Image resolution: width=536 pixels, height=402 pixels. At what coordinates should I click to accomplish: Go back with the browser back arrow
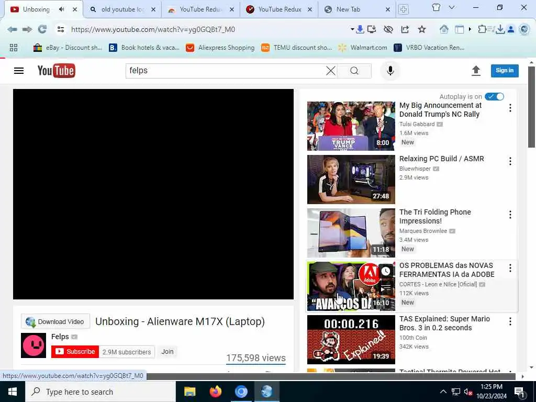click(13, 29)
